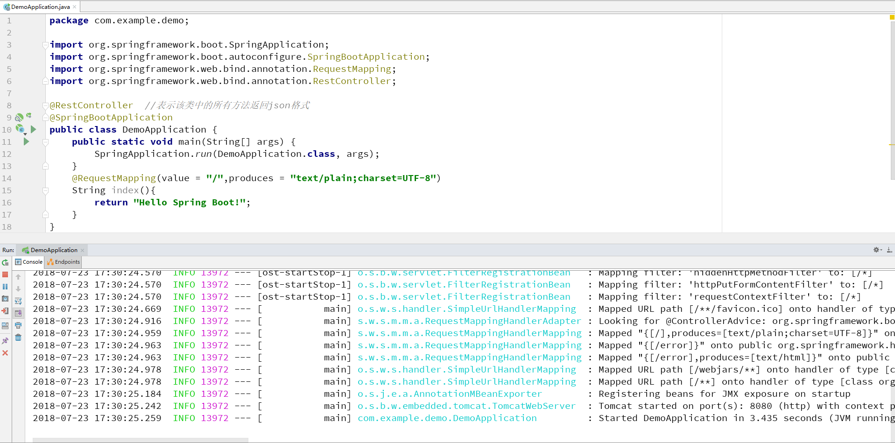This screenshot has width=895, height=443.
Task: Click o.s.j.e.a.AnnotationMBeanExporter logger name
Action: point(450,394)
